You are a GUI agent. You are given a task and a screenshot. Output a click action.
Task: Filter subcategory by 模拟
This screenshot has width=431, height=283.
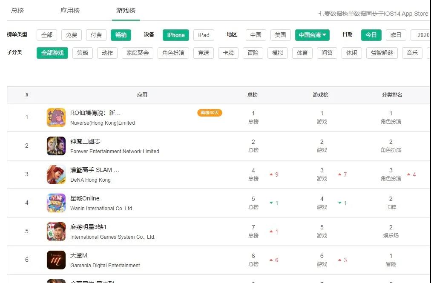click(278, 53)
